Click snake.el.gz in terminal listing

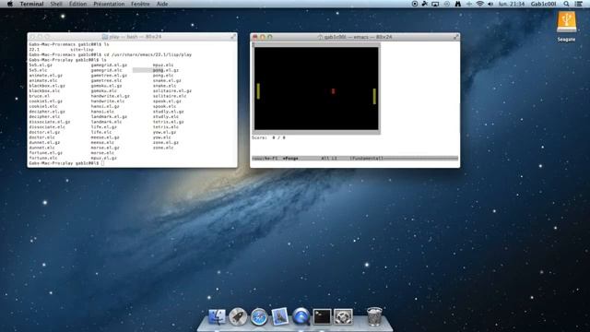(x=167, y=80)
